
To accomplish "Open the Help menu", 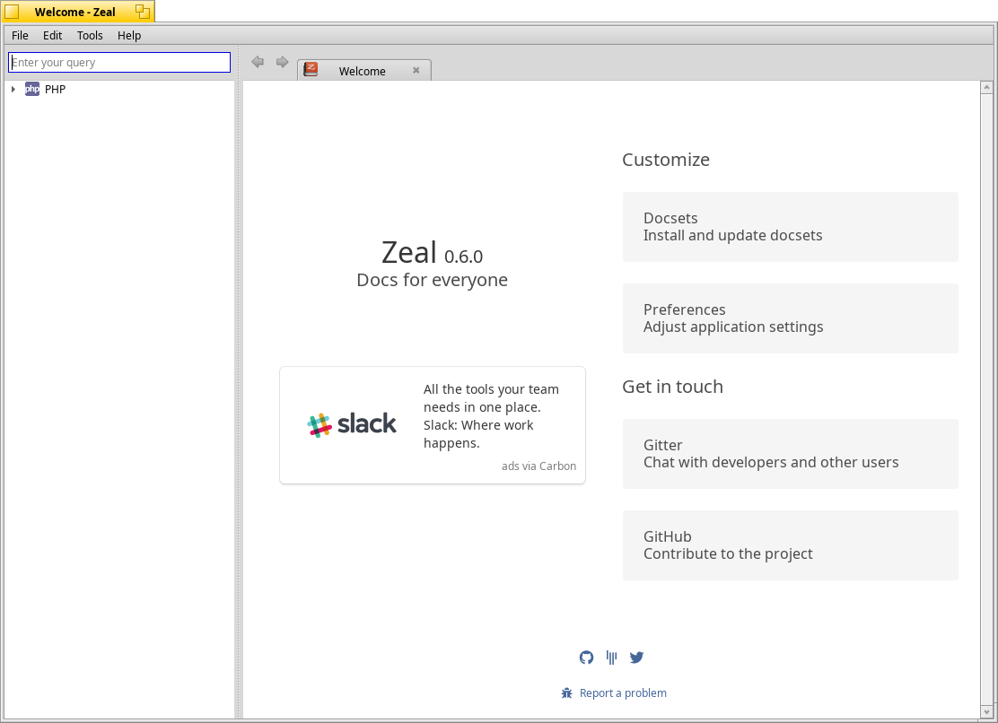I will (129, 36).
